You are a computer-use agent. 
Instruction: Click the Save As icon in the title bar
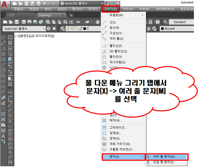tap(33, 4)
